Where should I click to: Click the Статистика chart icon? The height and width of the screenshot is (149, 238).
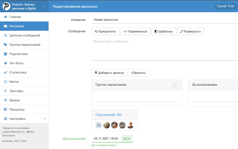tap(5, 72)
